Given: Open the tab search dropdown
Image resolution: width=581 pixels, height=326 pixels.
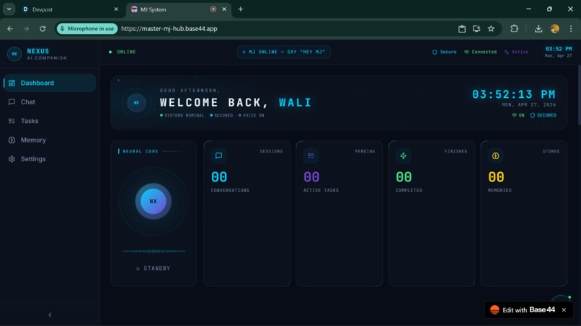Looking at the screenshot, I should coord(9,9).
